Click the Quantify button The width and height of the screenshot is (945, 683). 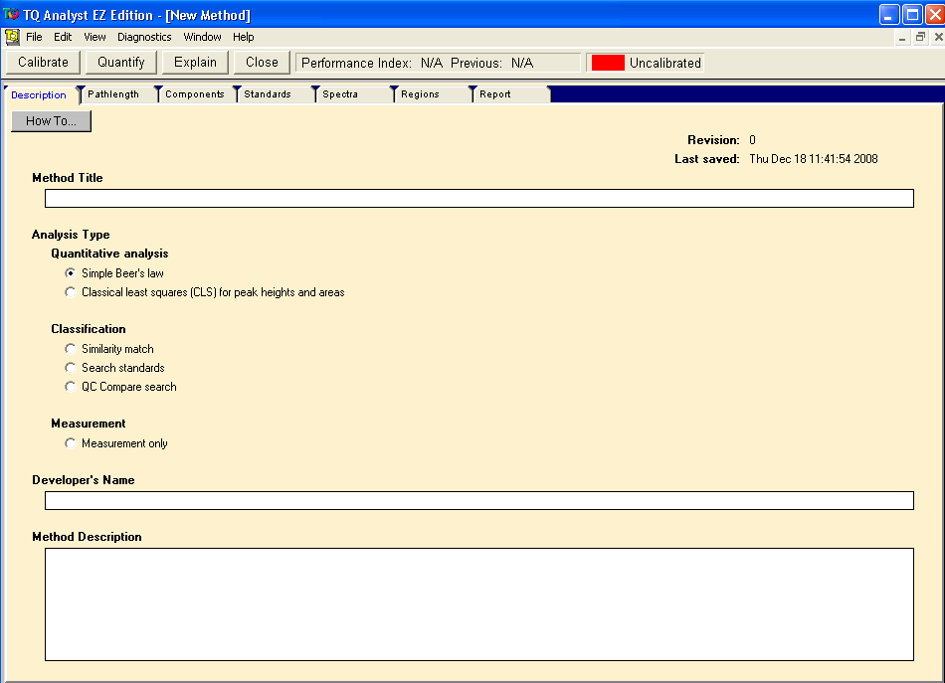click(x=121, y=62)
